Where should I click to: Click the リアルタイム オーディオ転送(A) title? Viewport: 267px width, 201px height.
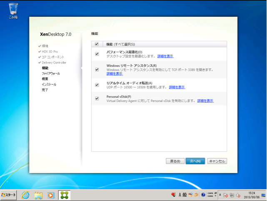coord(129,83)
